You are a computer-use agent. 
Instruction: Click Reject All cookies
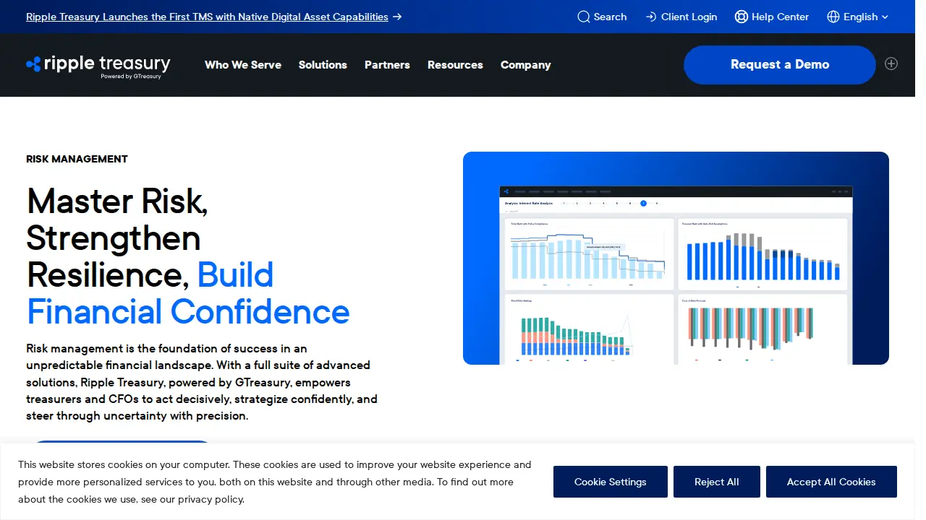[717, 482]
